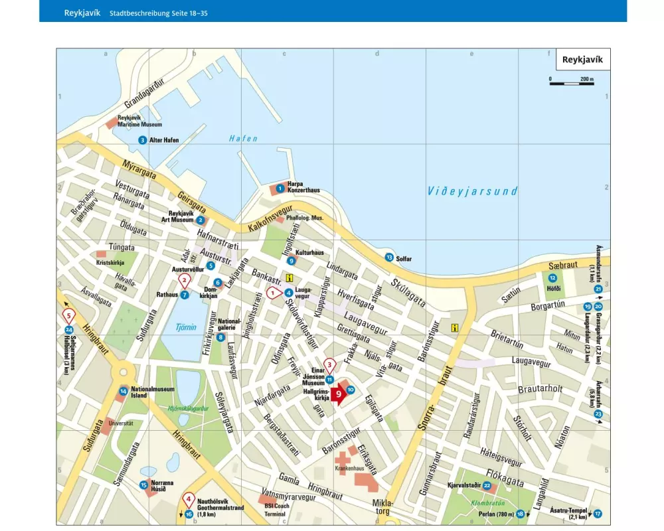
Task: Select the Kulturhaus marker number 9
Action: tap(291, 261)
